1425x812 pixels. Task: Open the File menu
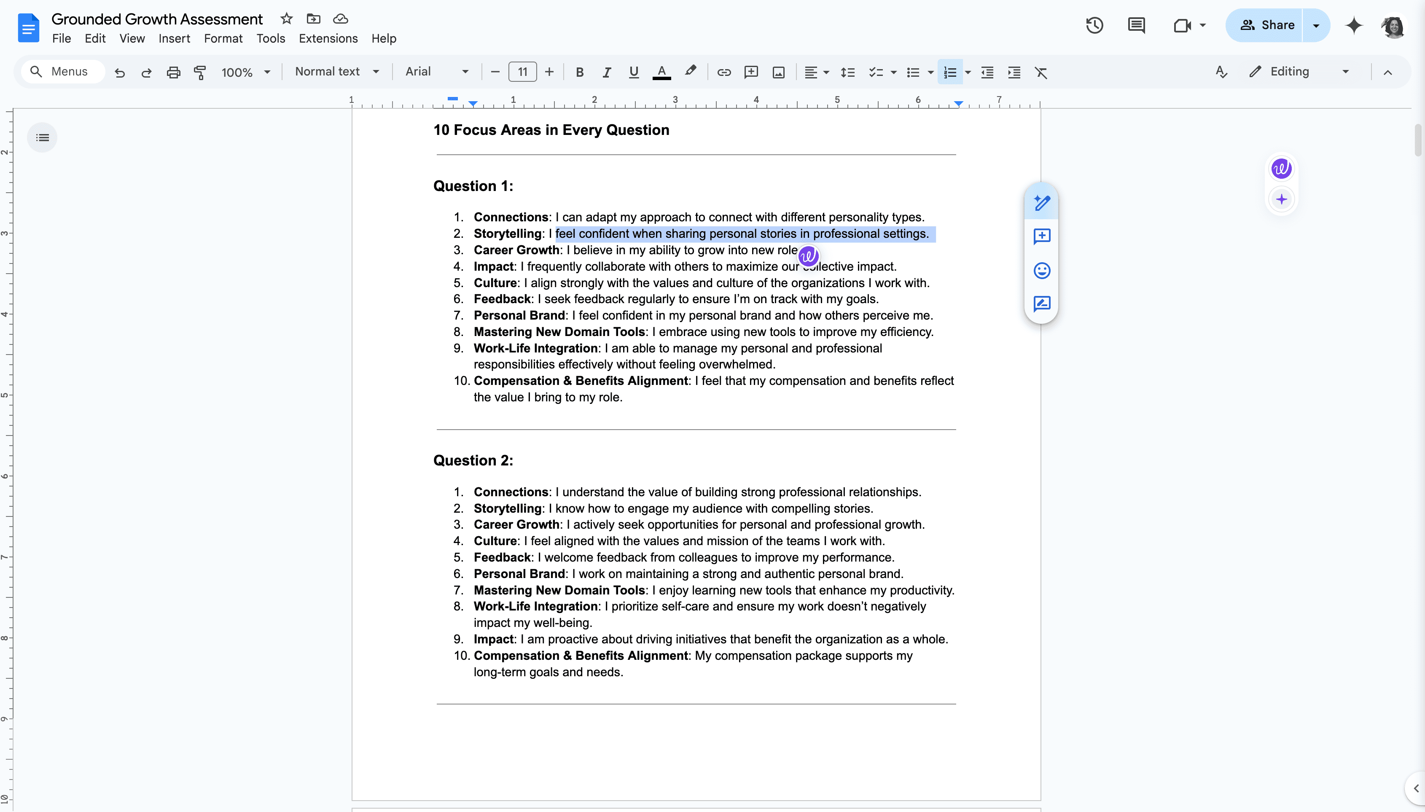61,38
